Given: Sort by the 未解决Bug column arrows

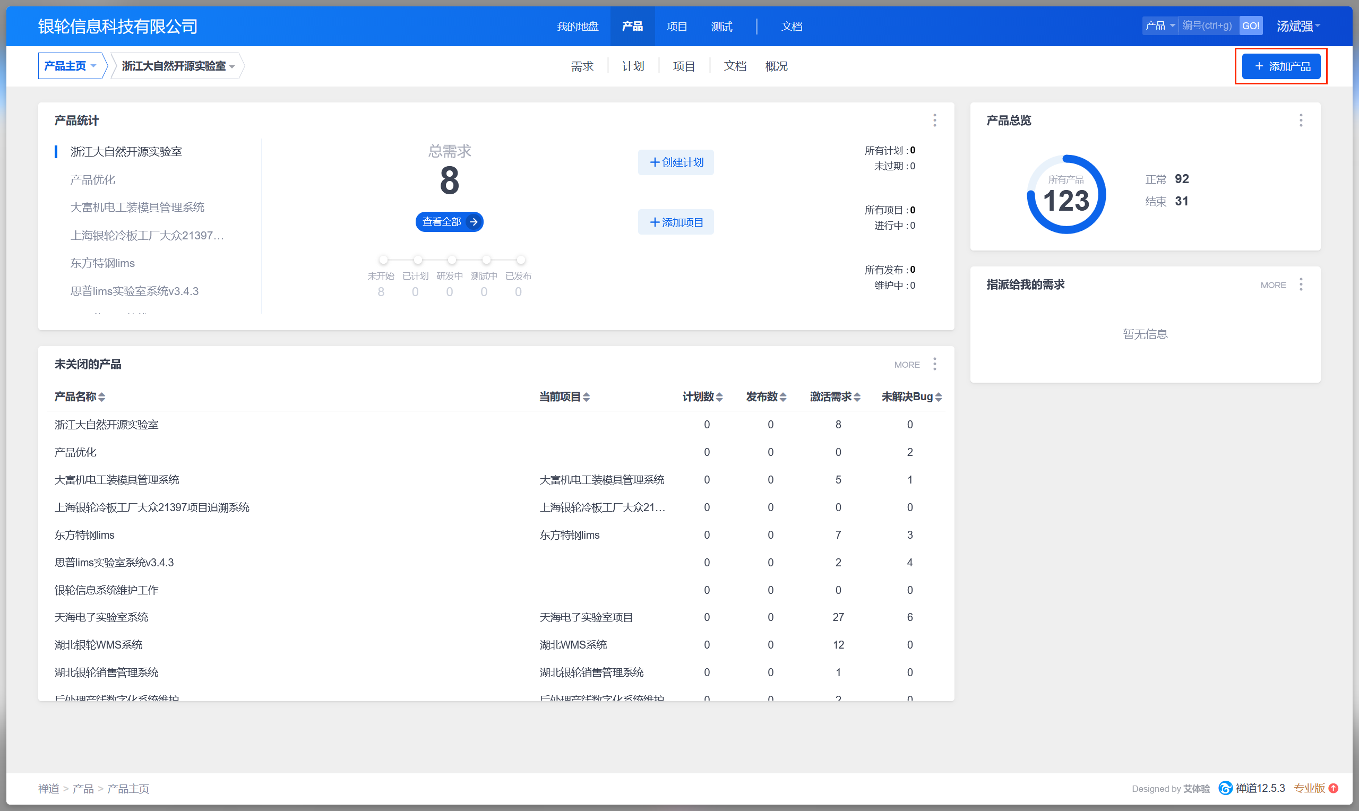Looking at the screenshot, I should pos(938,398).
